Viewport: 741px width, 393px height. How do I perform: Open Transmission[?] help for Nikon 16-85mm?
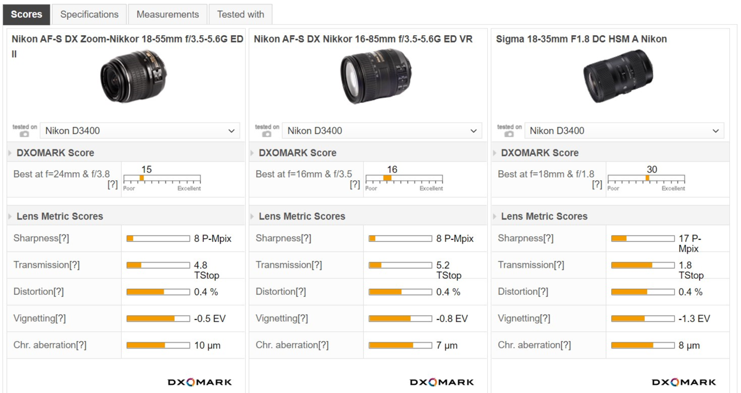[316, 265]
